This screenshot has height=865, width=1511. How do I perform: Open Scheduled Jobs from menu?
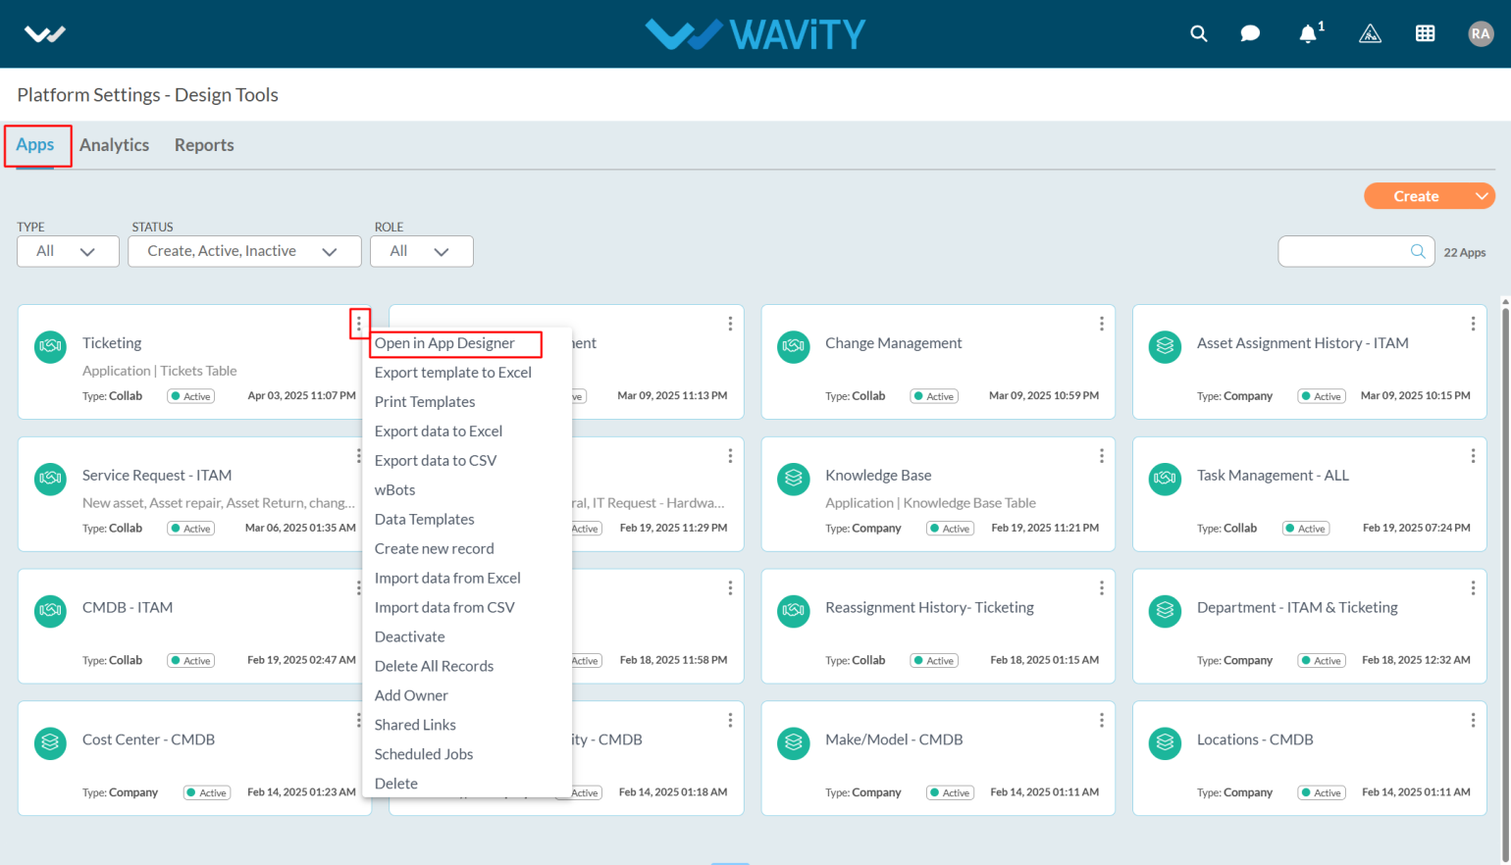point(424,755)
